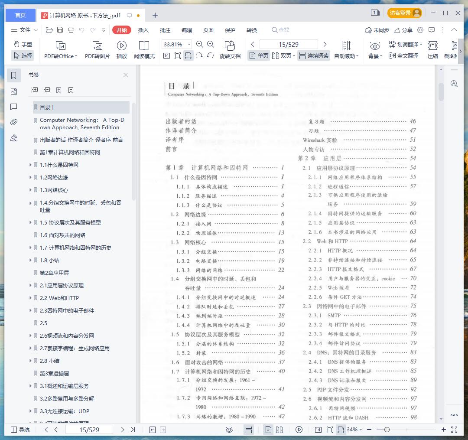This screenshot has height=440, width=468.
Task: Open a new tab with plus button
Action: click(x=155, y=15)
